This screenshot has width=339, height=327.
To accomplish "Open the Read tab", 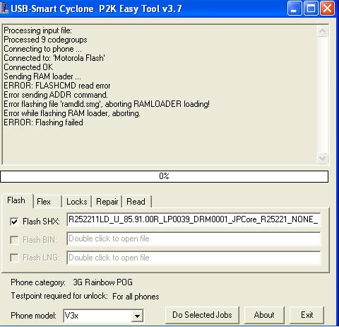I will coord(136,202).
